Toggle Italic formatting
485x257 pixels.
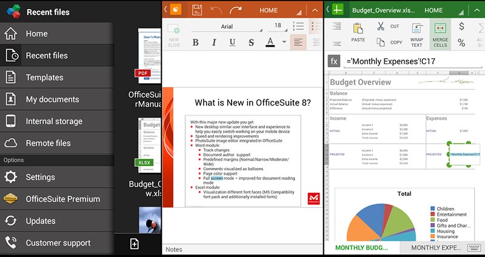click(x=214, y=42)
